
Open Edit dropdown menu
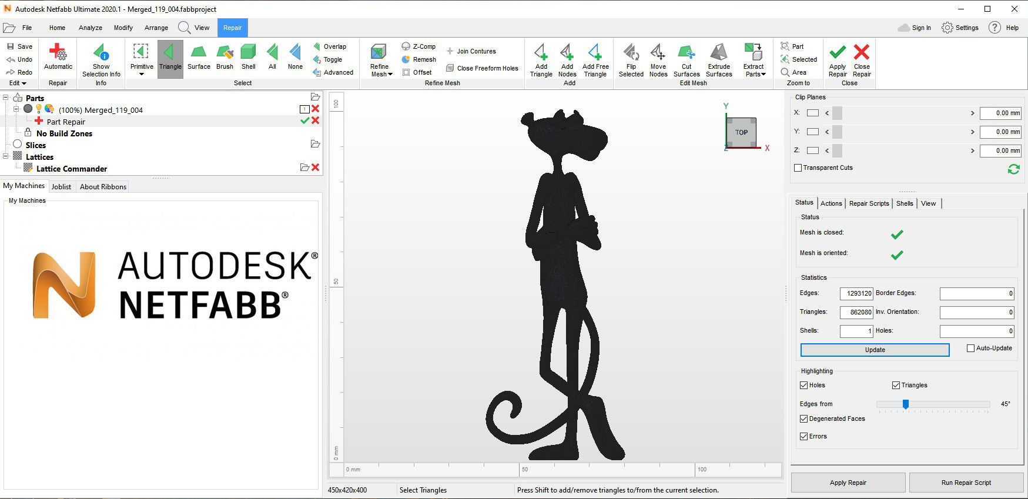[x=17, y=83]
